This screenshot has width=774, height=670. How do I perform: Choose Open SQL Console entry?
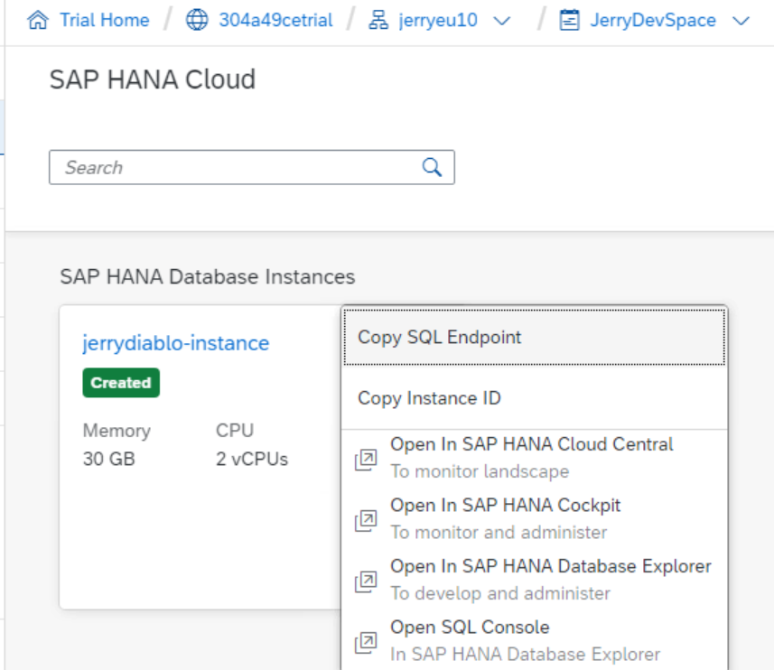coord(470,628)
